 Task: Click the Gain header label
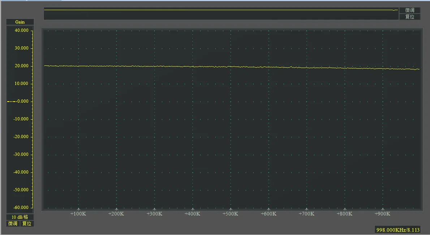click(x=20, y=22)
